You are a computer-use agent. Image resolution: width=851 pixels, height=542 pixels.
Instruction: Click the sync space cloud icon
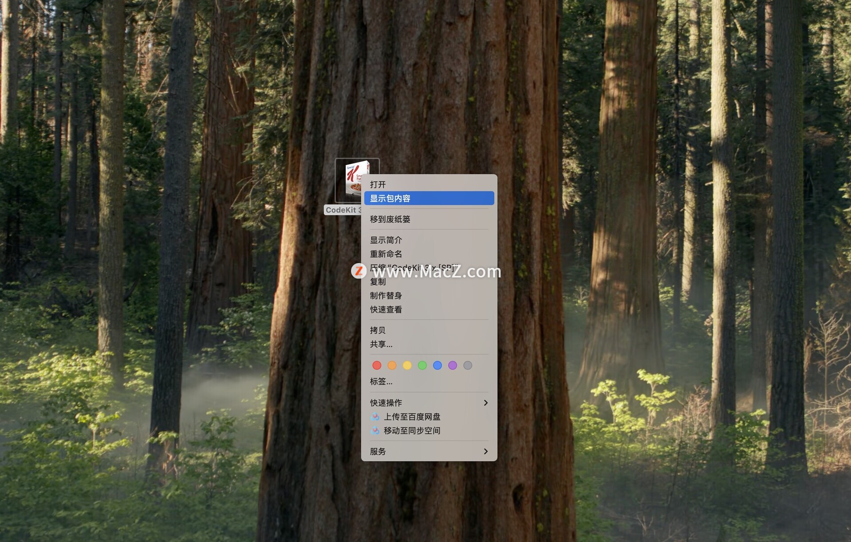[x=375, y=430]
